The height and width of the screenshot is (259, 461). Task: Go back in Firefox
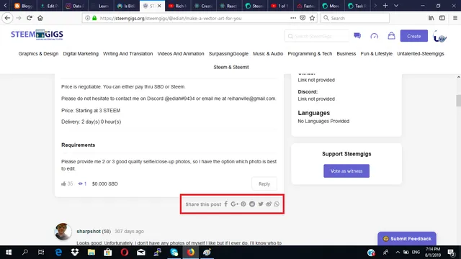(7, 18)
